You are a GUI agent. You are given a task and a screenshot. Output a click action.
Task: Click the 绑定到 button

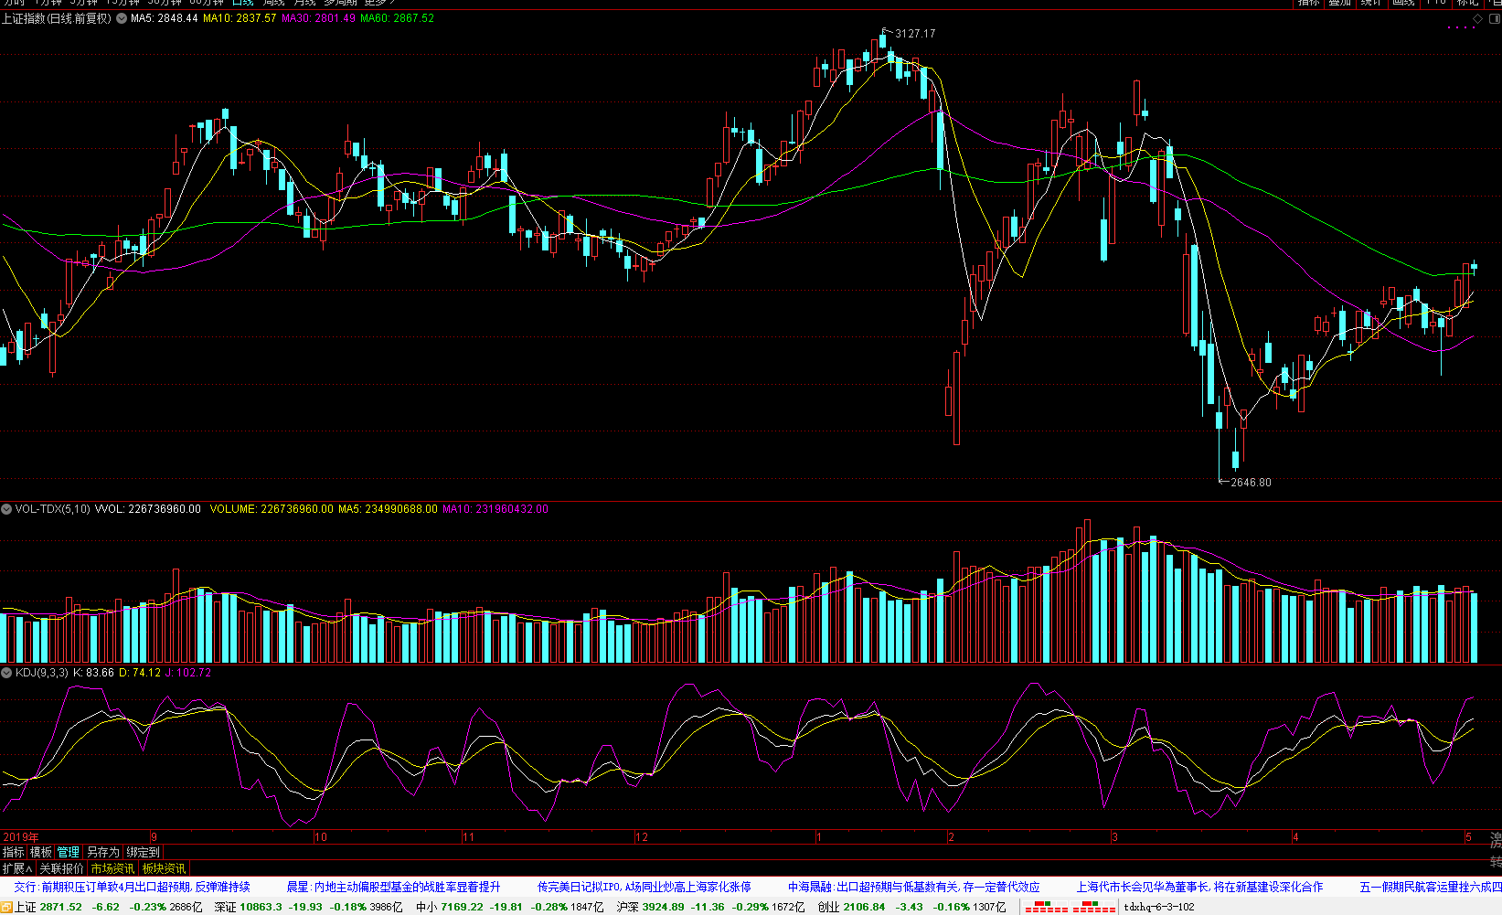click(143, 852)
